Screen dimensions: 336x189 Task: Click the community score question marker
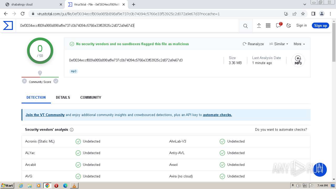pyautogui.click(x=40, y=73)
